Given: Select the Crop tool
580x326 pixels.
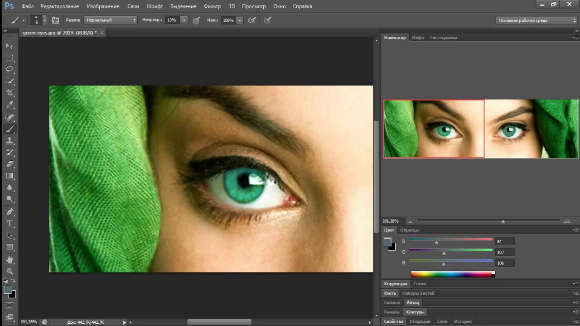Looking at the screenshot, I should coord(10,93).
